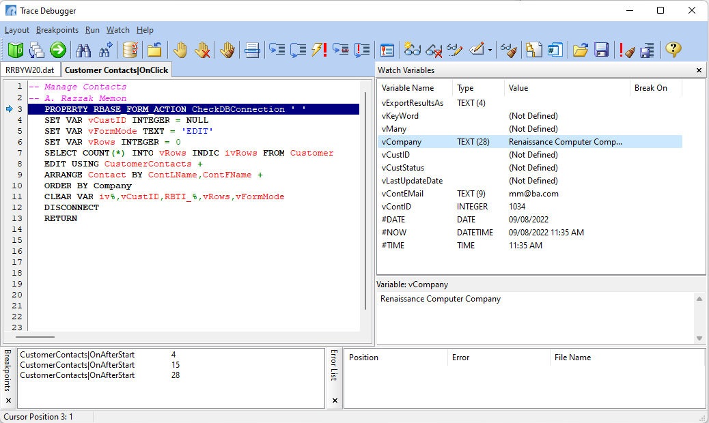This screenshot has width=709, height=423.
Task: Click the hash window icon
Action: pos(555,50)
